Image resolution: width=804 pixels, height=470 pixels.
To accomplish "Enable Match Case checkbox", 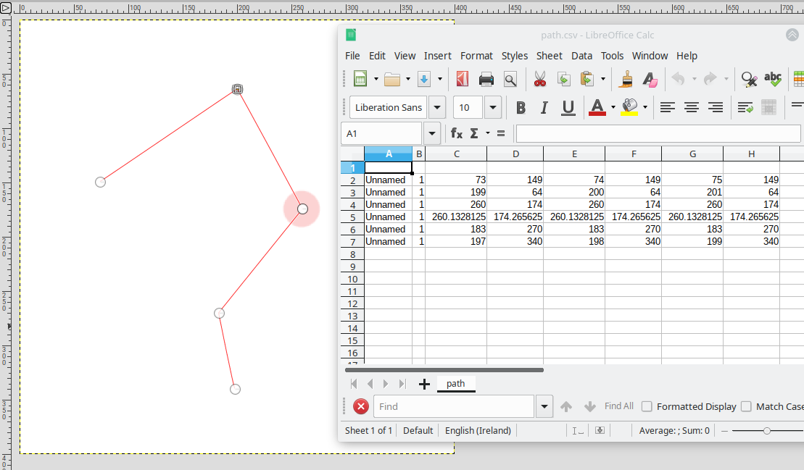I will pyautogui.click(x=746, y=406).
